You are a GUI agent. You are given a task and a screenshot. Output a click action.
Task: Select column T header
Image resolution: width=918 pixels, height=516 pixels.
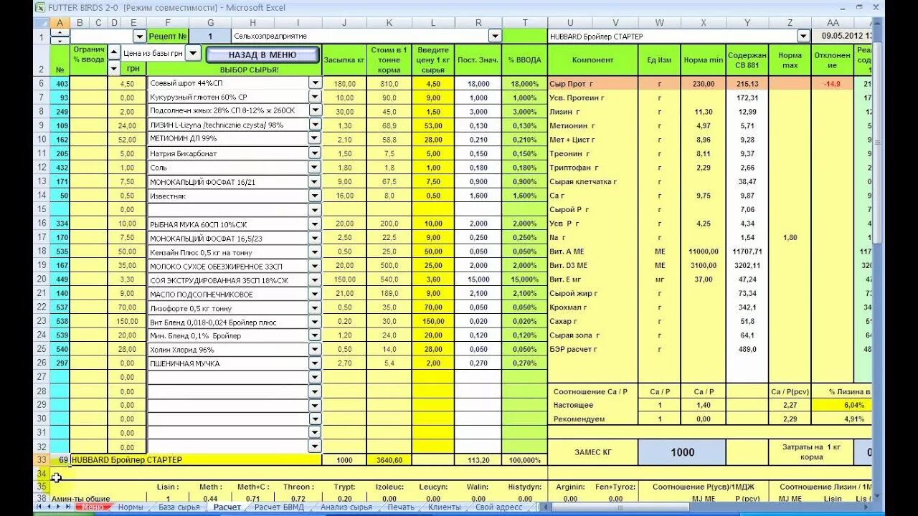pos(525,23)
